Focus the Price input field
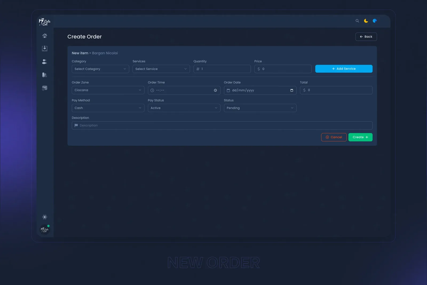 [x=283, y=69]
